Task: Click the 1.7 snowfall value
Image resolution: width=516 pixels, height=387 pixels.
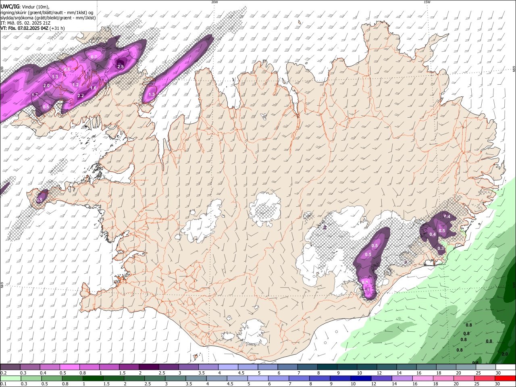Action: (35, 95)
